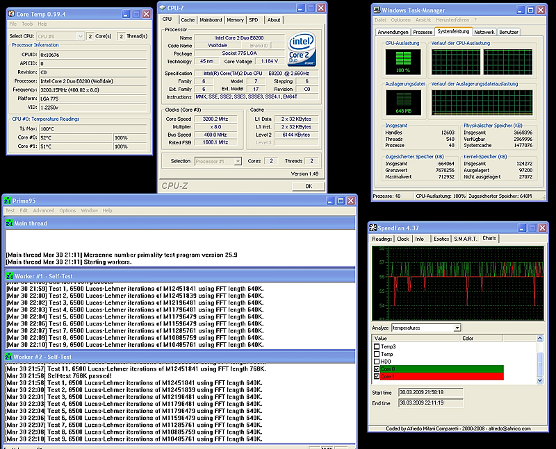Switch to SpeedFan Readings tab
The height and width of the screenshot is (449, 556).
pos(382,239)
